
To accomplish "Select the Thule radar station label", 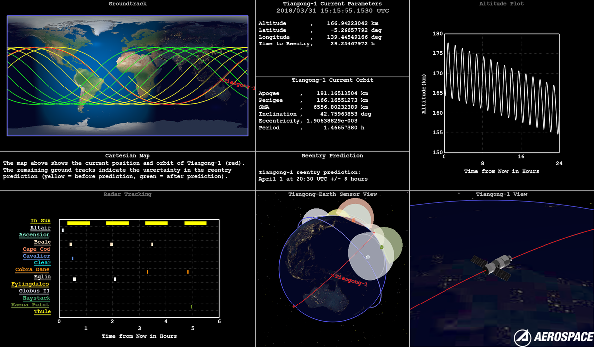I will 42,312.
